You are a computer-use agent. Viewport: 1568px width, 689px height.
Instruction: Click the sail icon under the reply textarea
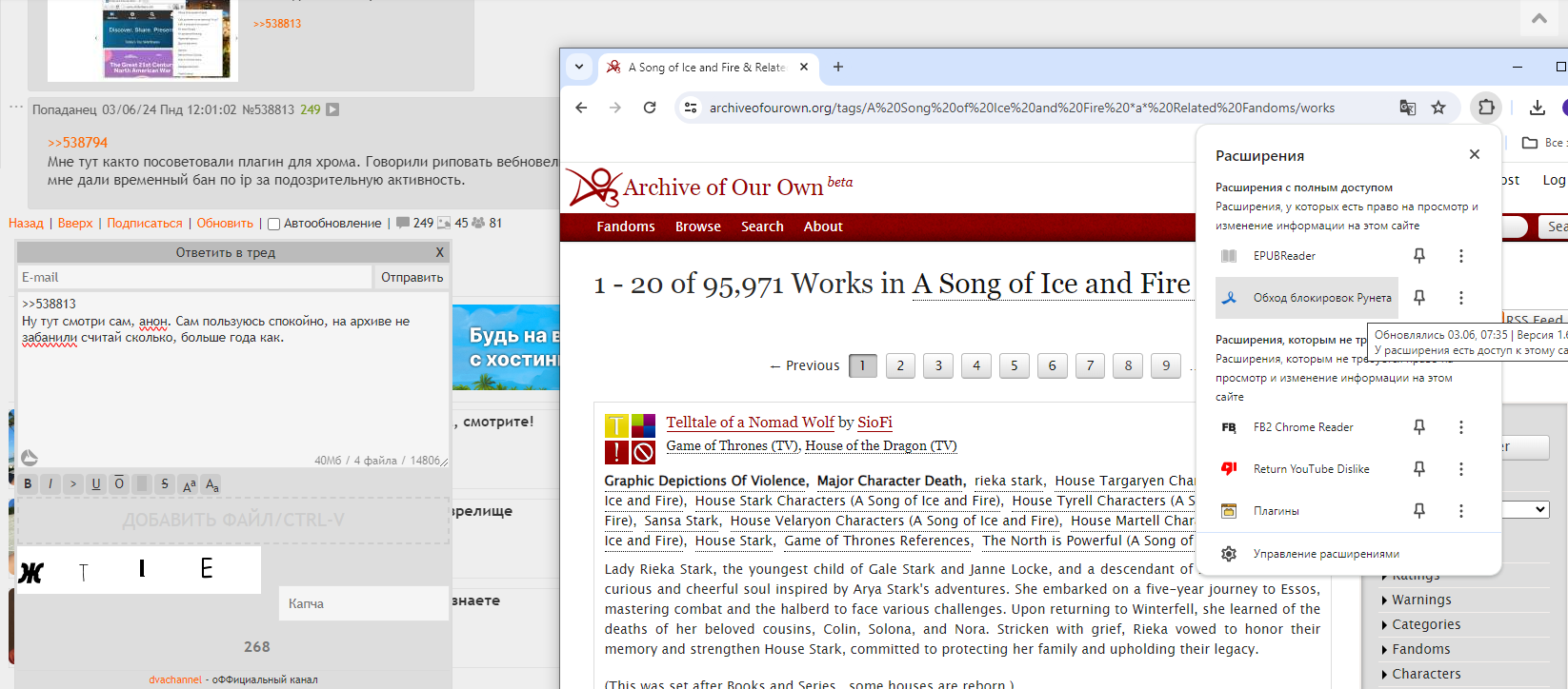30,458
